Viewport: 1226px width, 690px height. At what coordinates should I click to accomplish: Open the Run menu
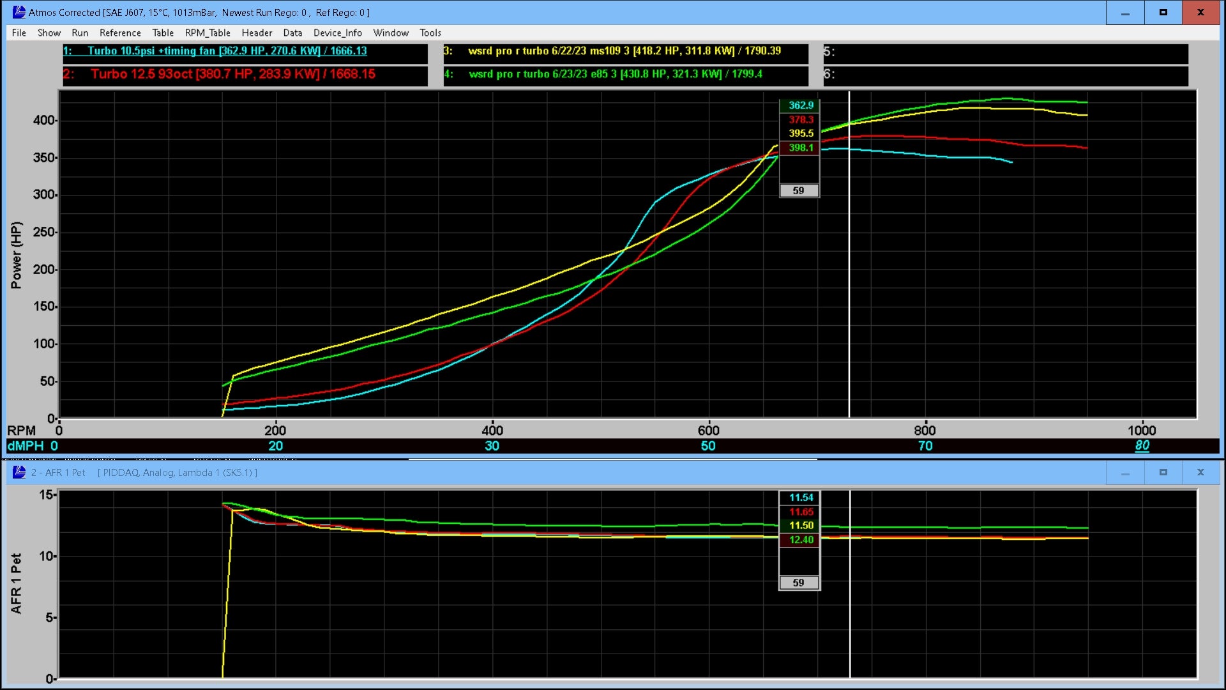pyautogui.click(x=80, y=33)
